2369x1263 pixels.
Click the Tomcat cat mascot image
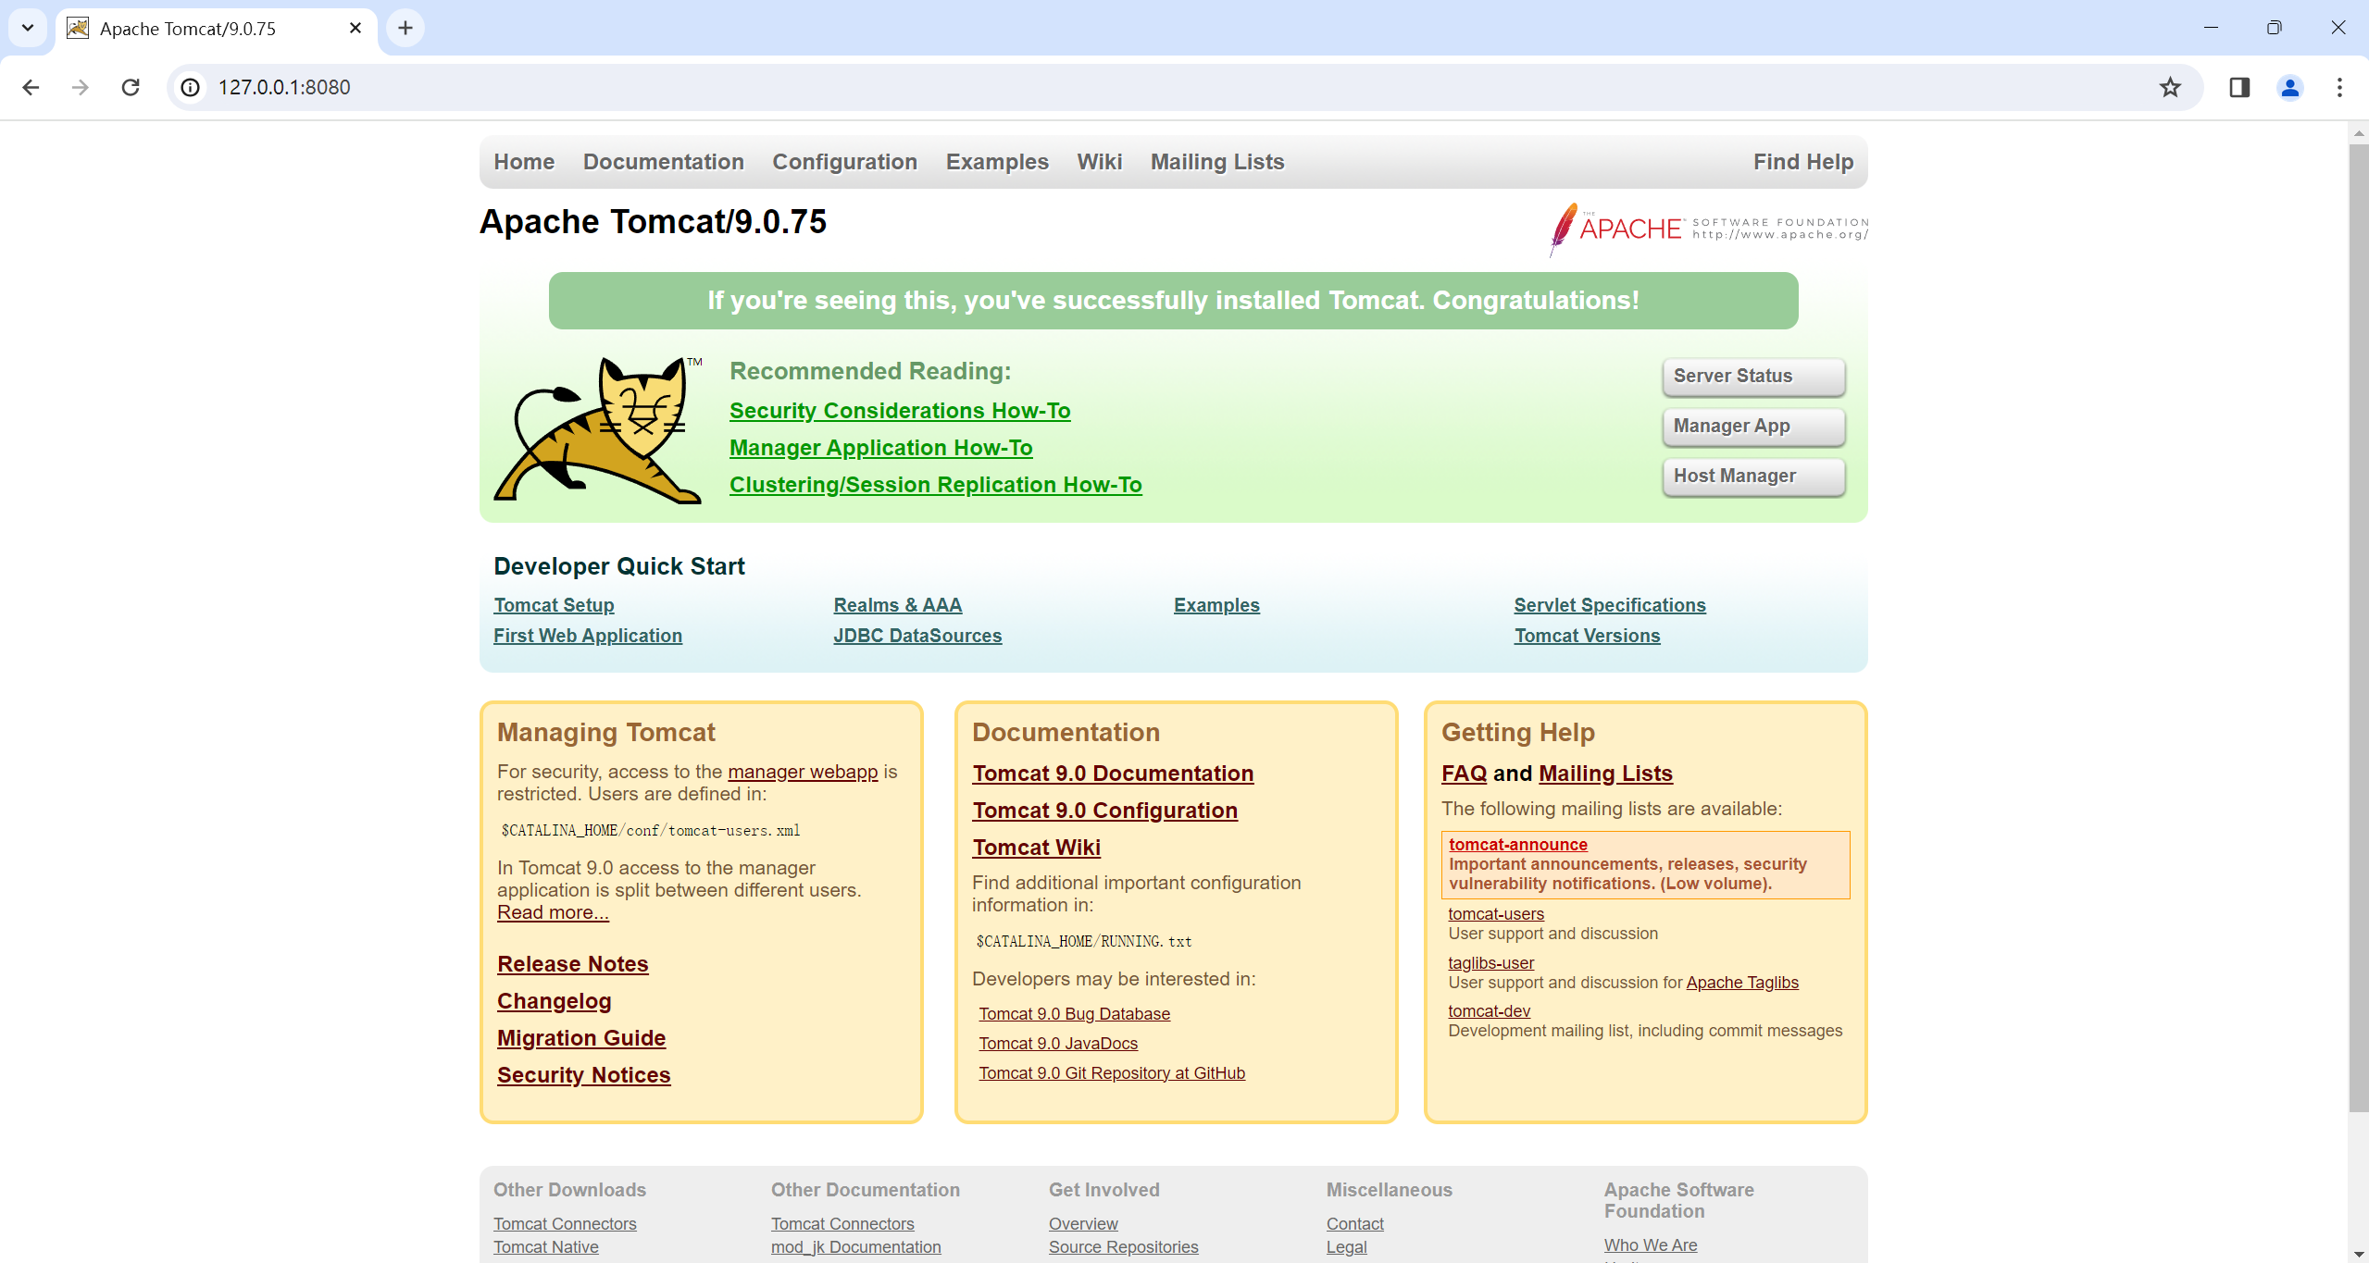598,430
